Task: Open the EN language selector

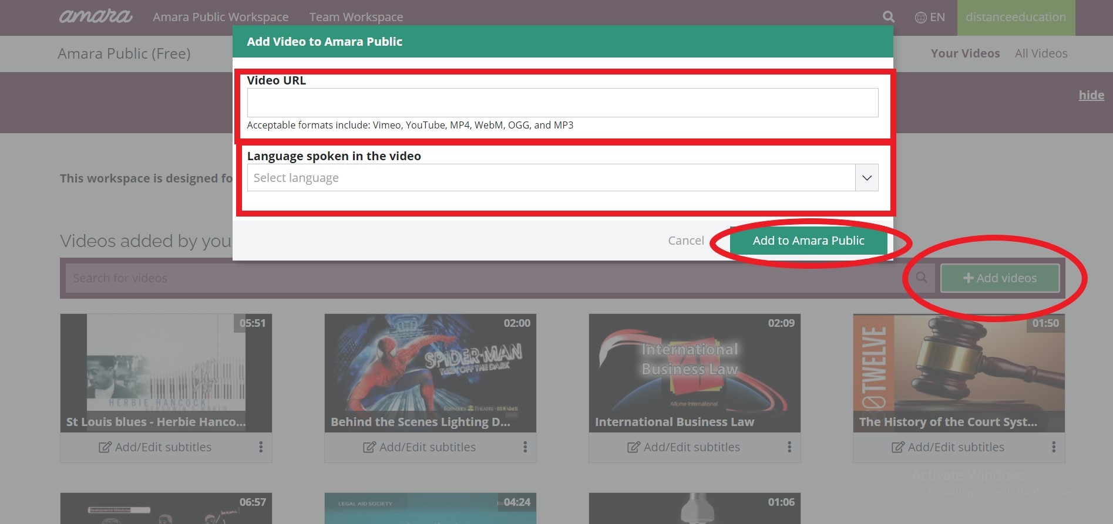Action: 937,18
